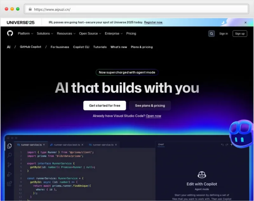254x201 pixels.
Task: Click the floating Copilot mascot head
Action: (x=242, y=131)
